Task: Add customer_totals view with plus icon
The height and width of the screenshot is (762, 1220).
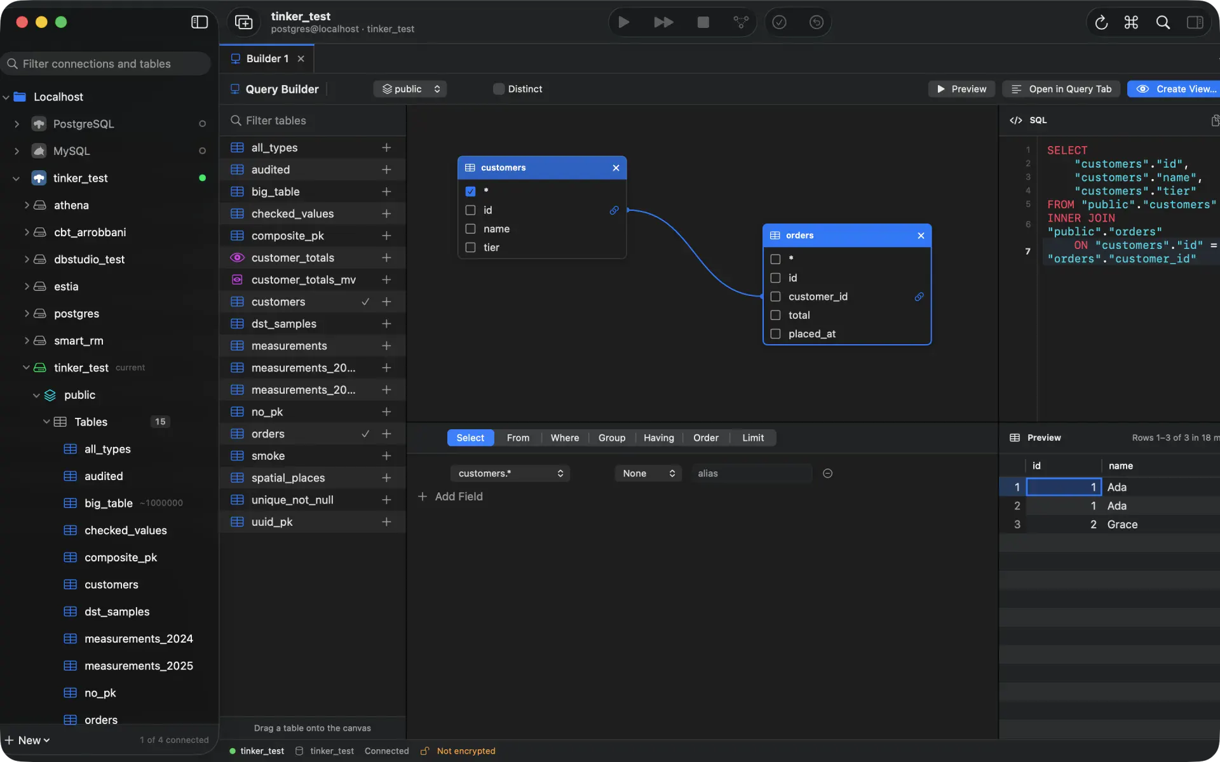Action: (x=386, y=257)
